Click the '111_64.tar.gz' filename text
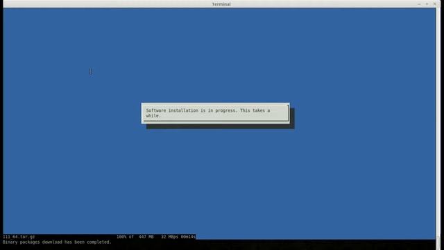 pyautogui.click(x=19, y=237)
